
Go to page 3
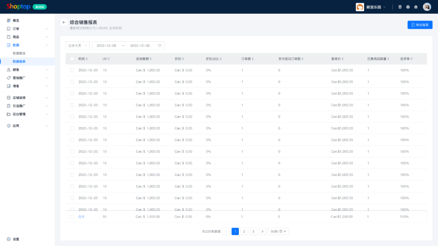253,231
